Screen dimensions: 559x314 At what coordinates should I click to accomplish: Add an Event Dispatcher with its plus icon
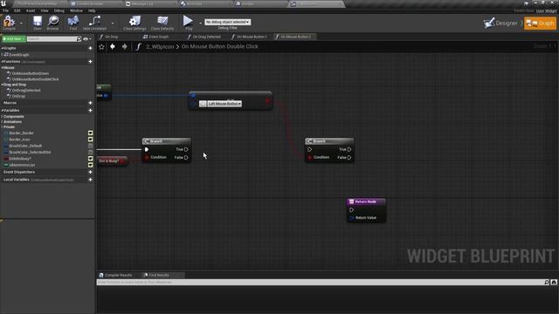[x=90, y=172]
